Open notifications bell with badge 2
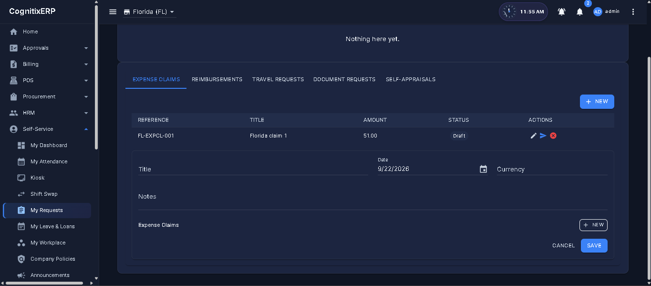Viewport: 651px width, 286px height. [580, 12]
